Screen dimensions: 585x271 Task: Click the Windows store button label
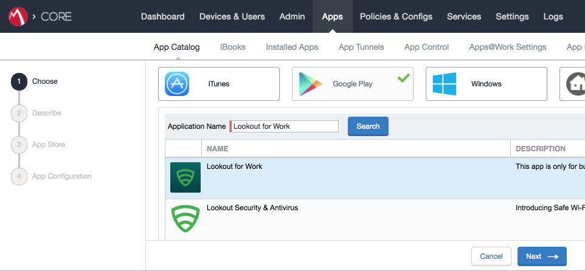point(486,84)
